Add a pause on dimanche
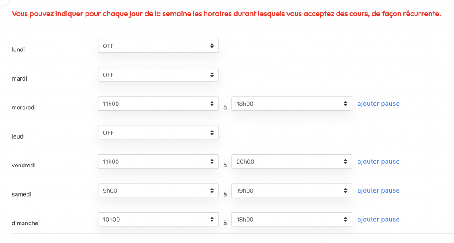The height and width of the screenshot is (243, 454). 378,219
